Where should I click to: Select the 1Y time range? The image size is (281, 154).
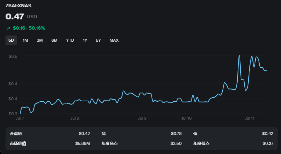pyautogui.click(x=85, y=40)
